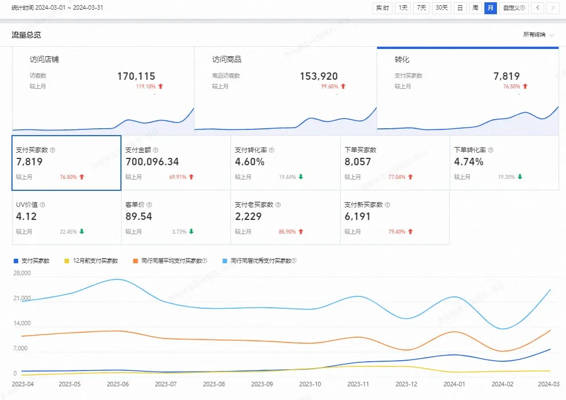Click help icon beside 同行同层优秀支付买家数 legend
Screen dimensions: 566x400
pos(294,261)
